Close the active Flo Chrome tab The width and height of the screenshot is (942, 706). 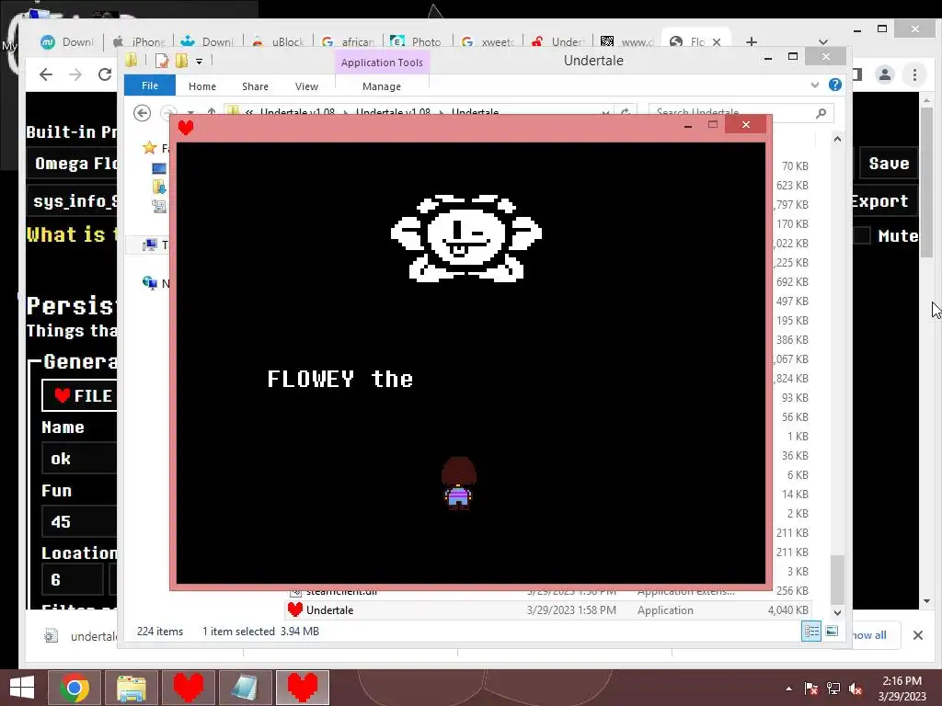pos(716,42)
